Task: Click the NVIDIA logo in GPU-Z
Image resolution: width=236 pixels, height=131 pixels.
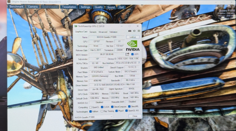Action: (133, 46)
